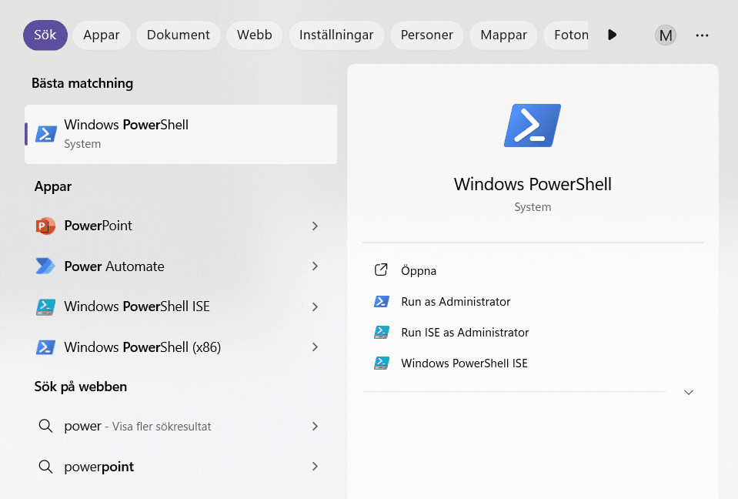Click the user profile avatar M
Viewport: 738px width, 499px height.
click(x=666, y=35)
